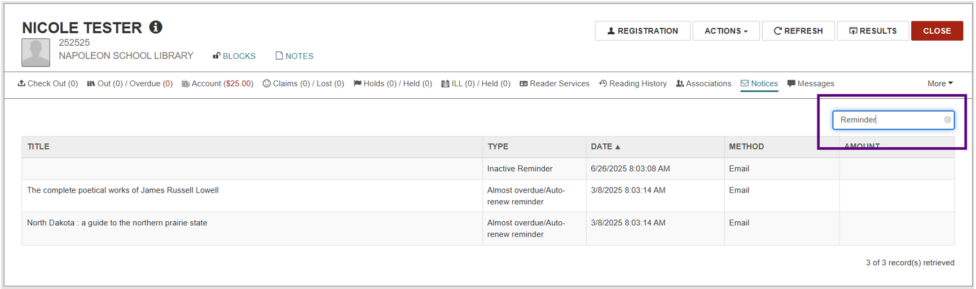Go back to Results
The height and width of the screenshot is (289, 976).
(873, 31)
